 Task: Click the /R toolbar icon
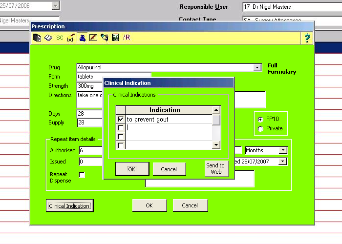click(x=127, y=38)
